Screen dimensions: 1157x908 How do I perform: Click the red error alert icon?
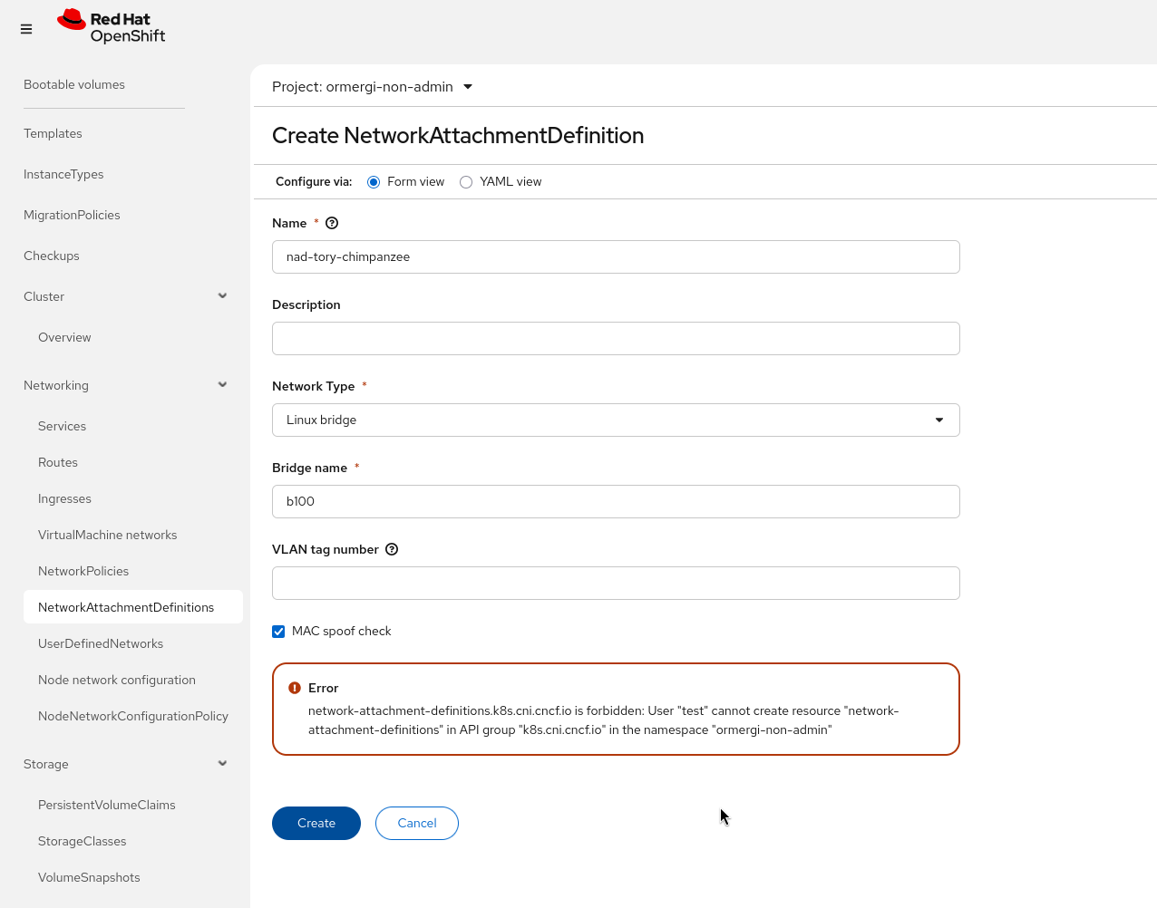point(295,688)
